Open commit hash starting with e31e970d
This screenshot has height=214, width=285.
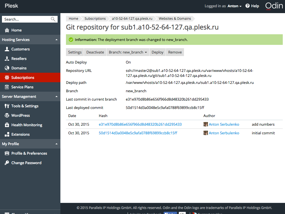(140, 125)
